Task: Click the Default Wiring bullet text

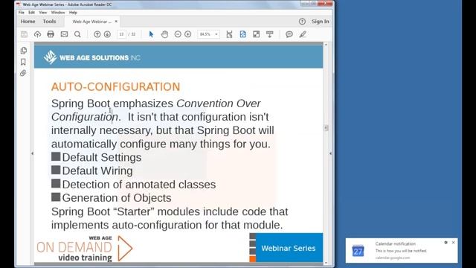Action: click(x=97, y=170)
